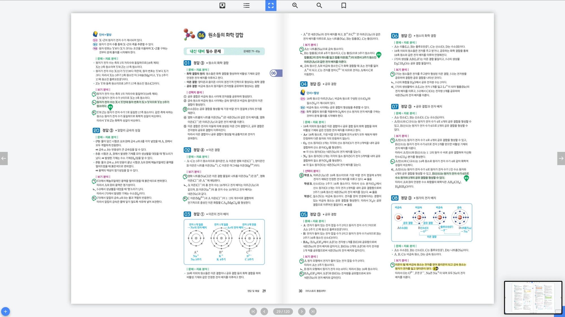Click the left page number 29
The image size is (565, 317).
pyautogui.click(x=264, y=291)
